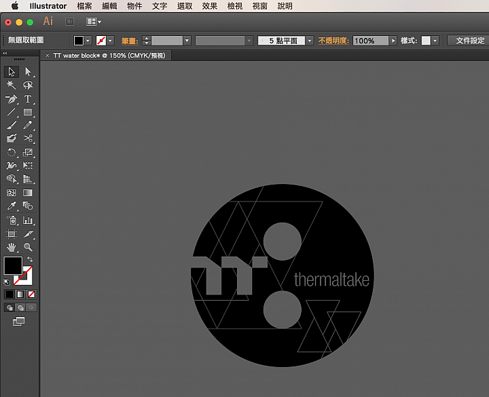Switch to solid Color fill mode

coord(10,294)
